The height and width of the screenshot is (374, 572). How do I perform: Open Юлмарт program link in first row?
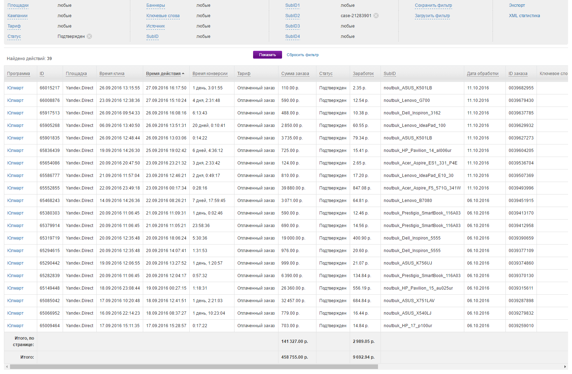(15, 88)
